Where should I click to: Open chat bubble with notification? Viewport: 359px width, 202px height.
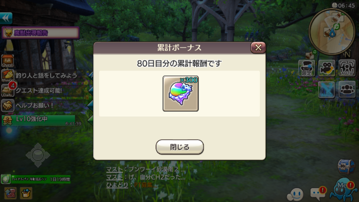pyautogui.click(x=318, y=193)
